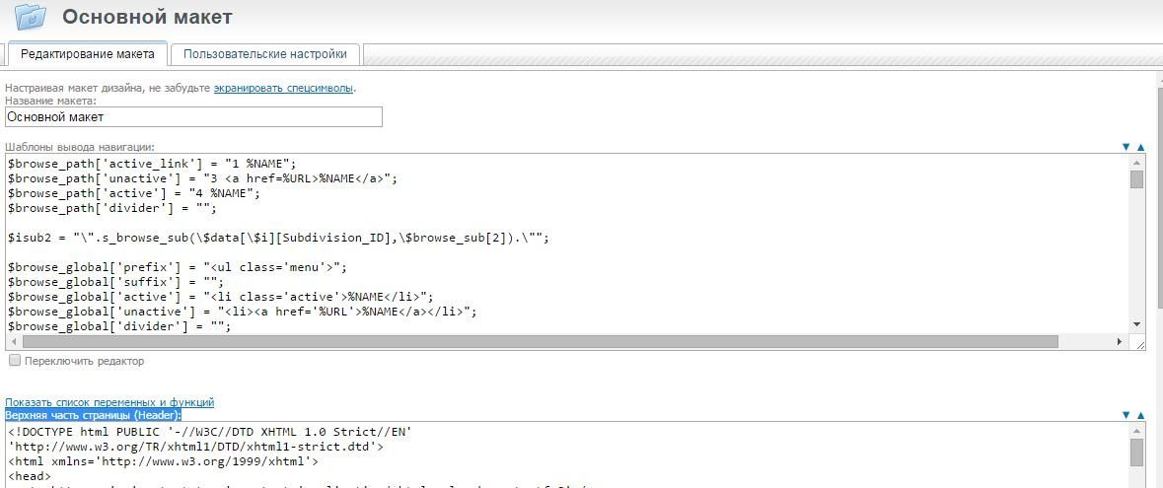Screen dimensions: 1163x488
Task: Click the <!DOCTYPE html line in Header
Action: pos(210,432)
